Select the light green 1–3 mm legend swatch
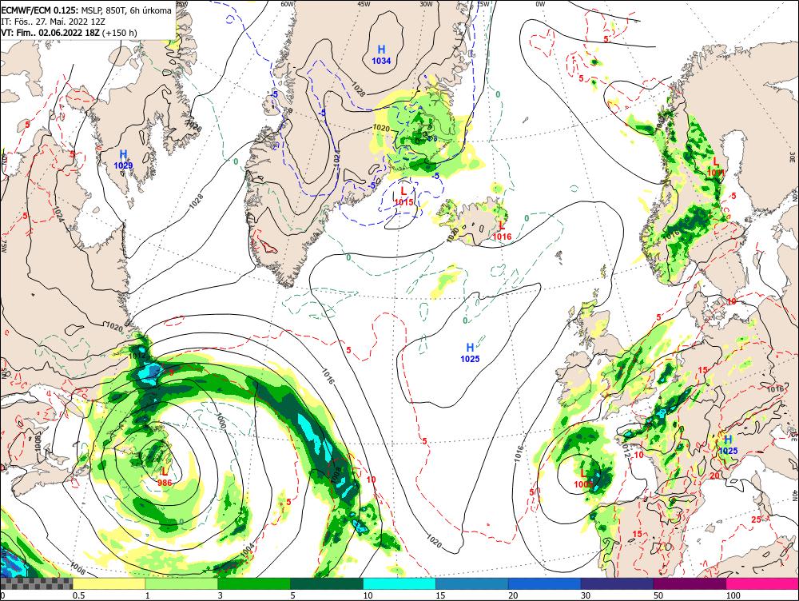 tap(181, 583)
